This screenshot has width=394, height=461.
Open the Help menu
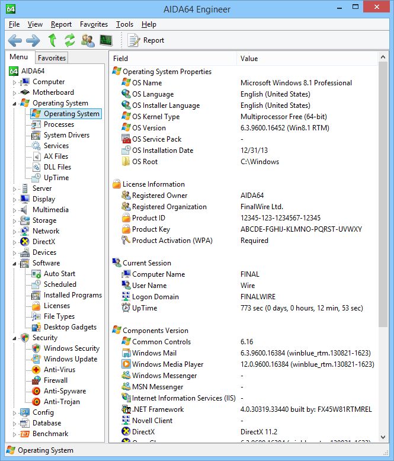tap(149, 24)
